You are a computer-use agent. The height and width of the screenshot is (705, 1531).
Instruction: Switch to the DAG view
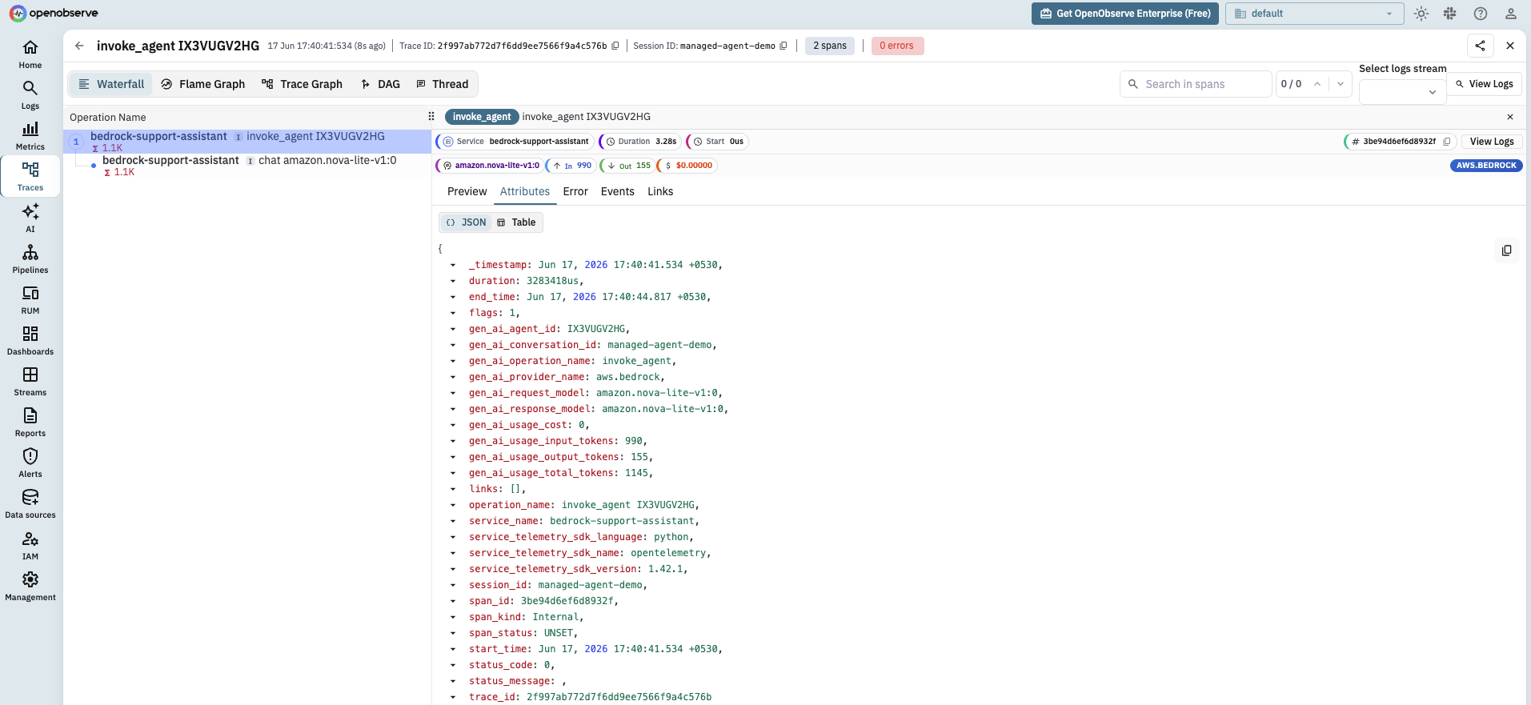pos(381,84)
